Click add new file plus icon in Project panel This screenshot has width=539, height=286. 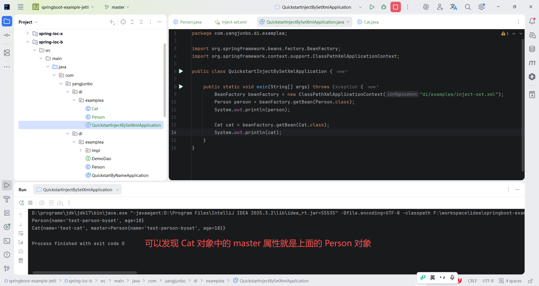point(112,22)
